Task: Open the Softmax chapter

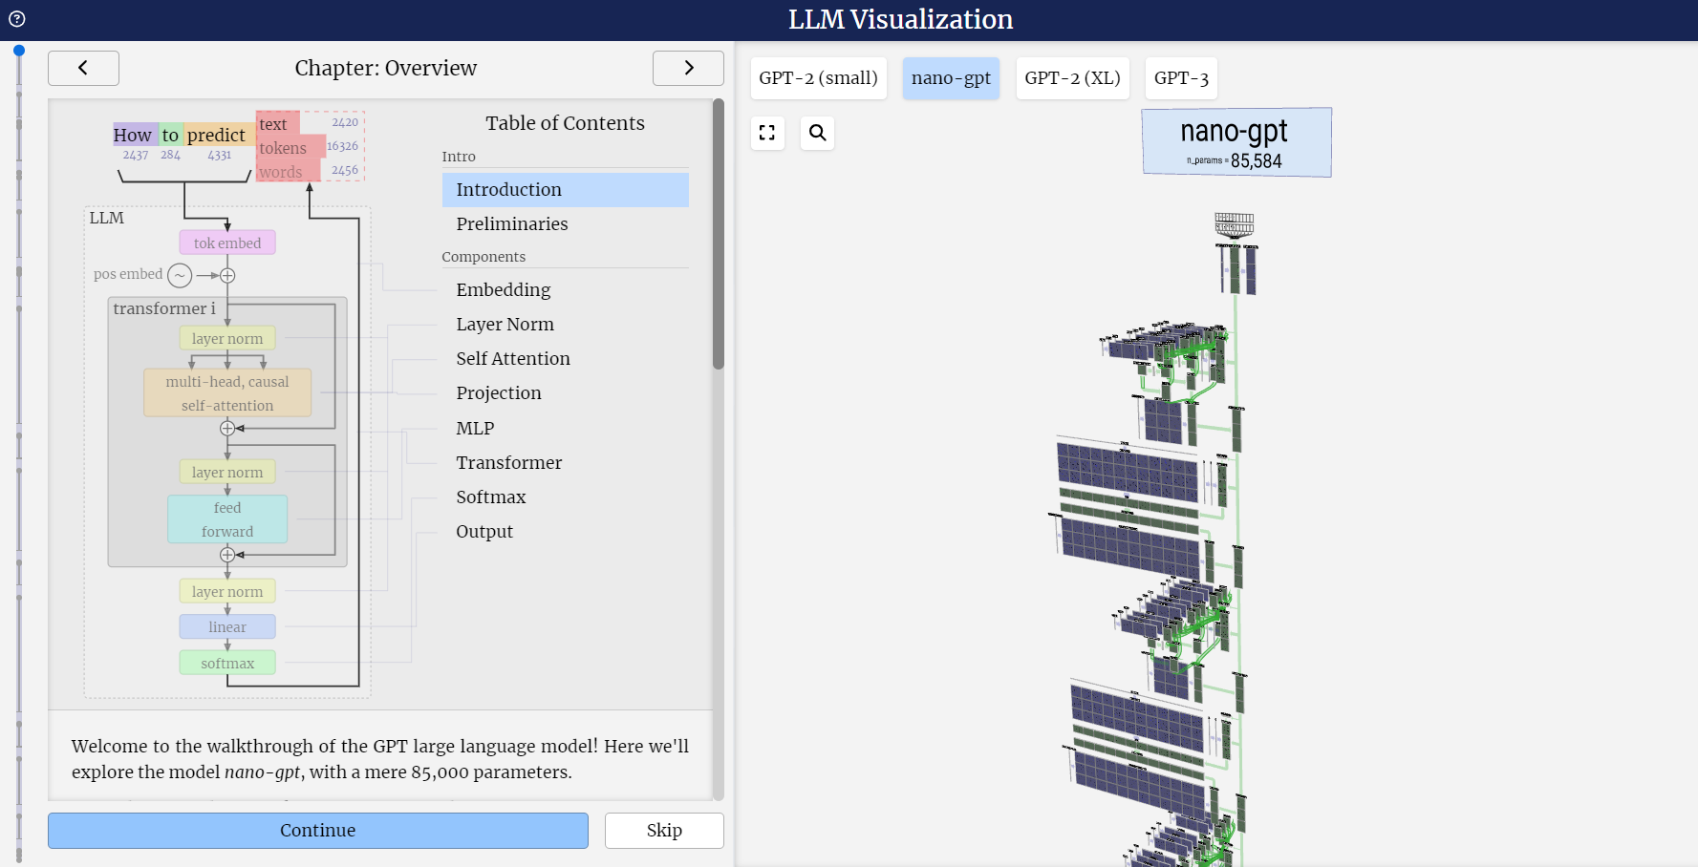Action: (x=566, y=497)
